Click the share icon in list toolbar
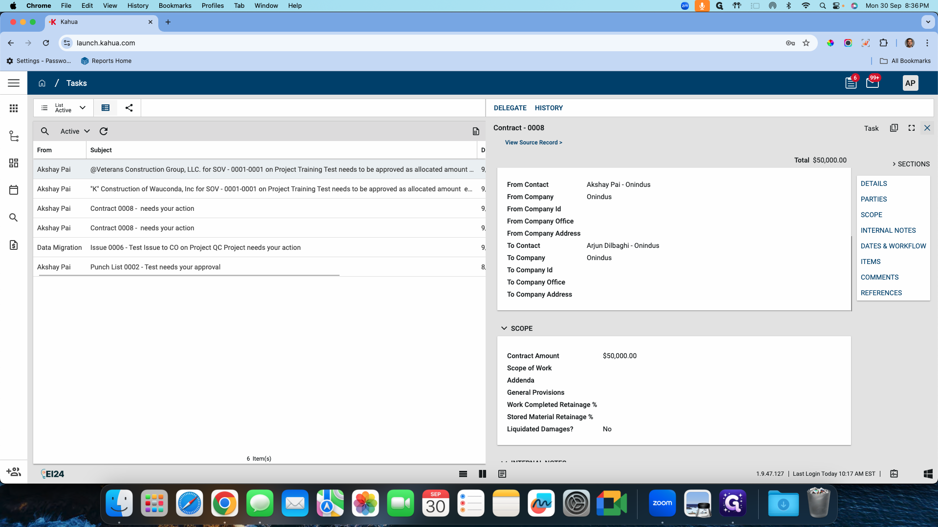 [129, 108]
